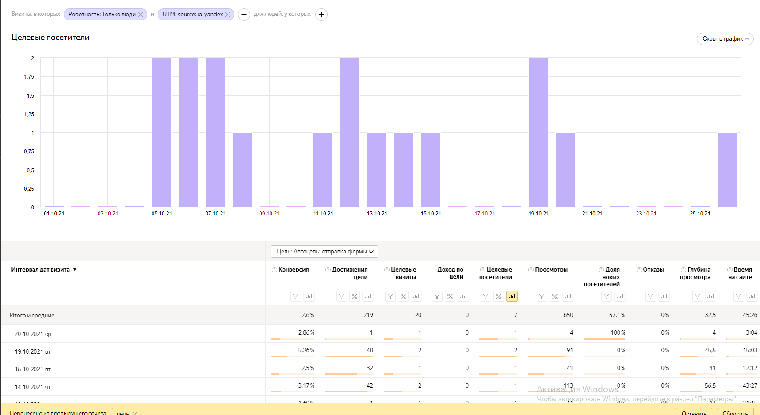Click the 19.10.21 chart bar
The image size is (760, 415).
tap(538, 132)
